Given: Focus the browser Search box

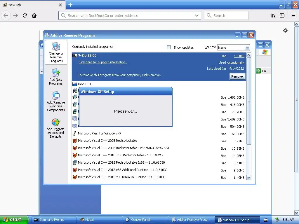Looking at the screenshot, I should (x=226, y=15).
